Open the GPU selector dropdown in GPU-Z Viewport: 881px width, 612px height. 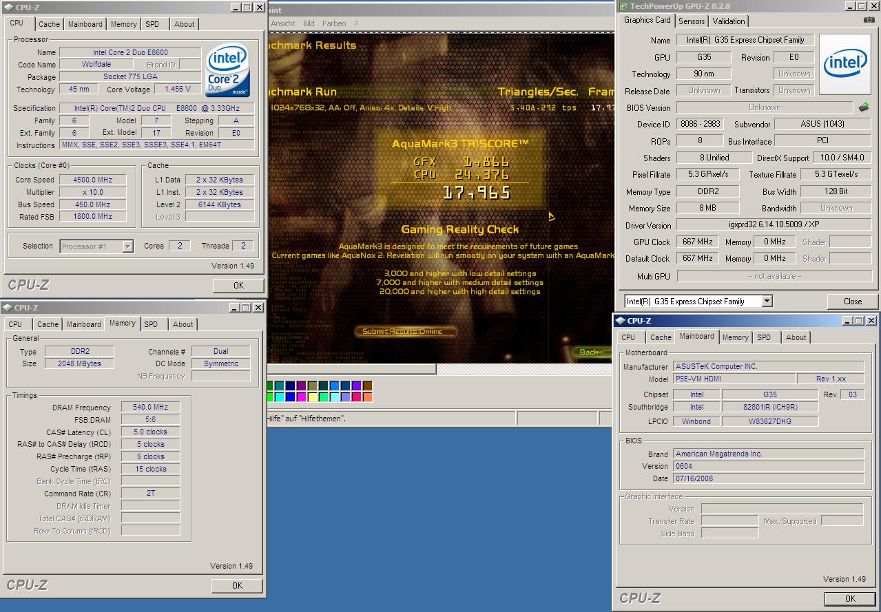767,301
